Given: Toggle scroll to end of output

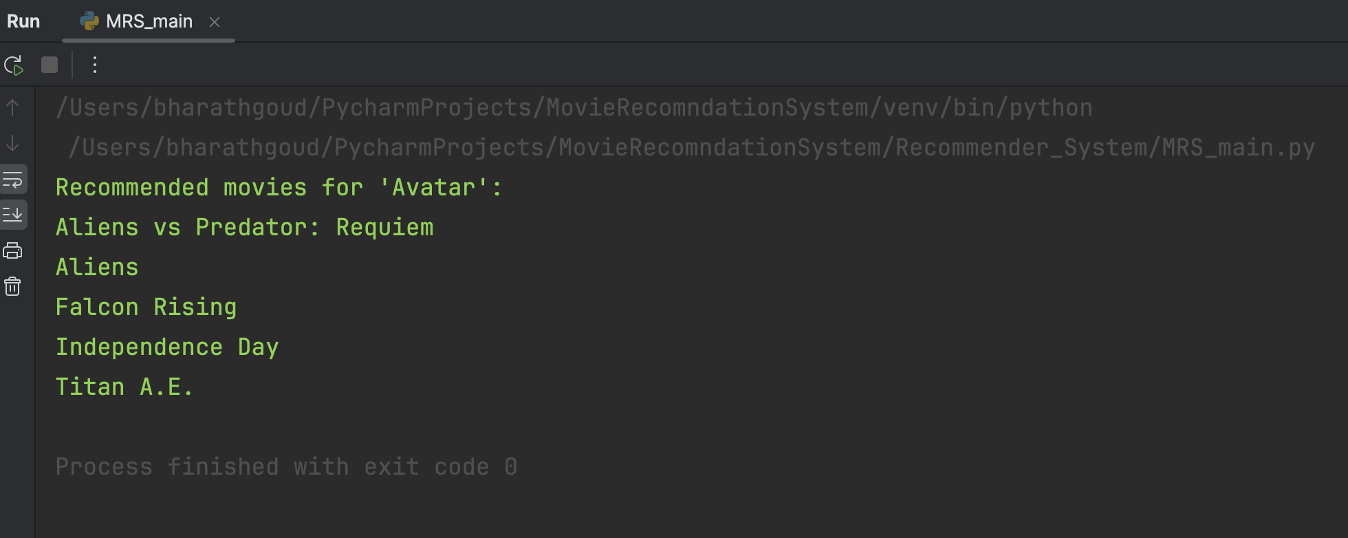Looking at the screenshot, I should (x=13, y=215).
